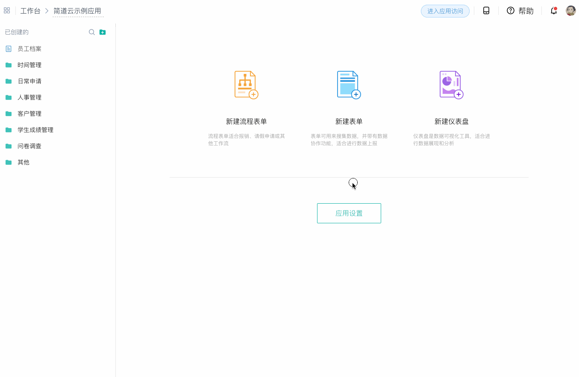Screen dimensions: 579x377
Task: Open the app grid icon top-left
Action: pos(7,10)
